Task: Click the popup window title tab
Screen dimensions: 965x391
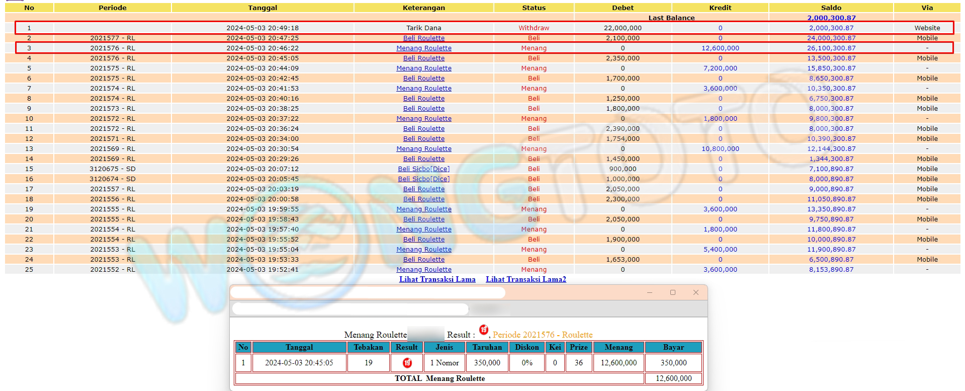Action: 368,292
